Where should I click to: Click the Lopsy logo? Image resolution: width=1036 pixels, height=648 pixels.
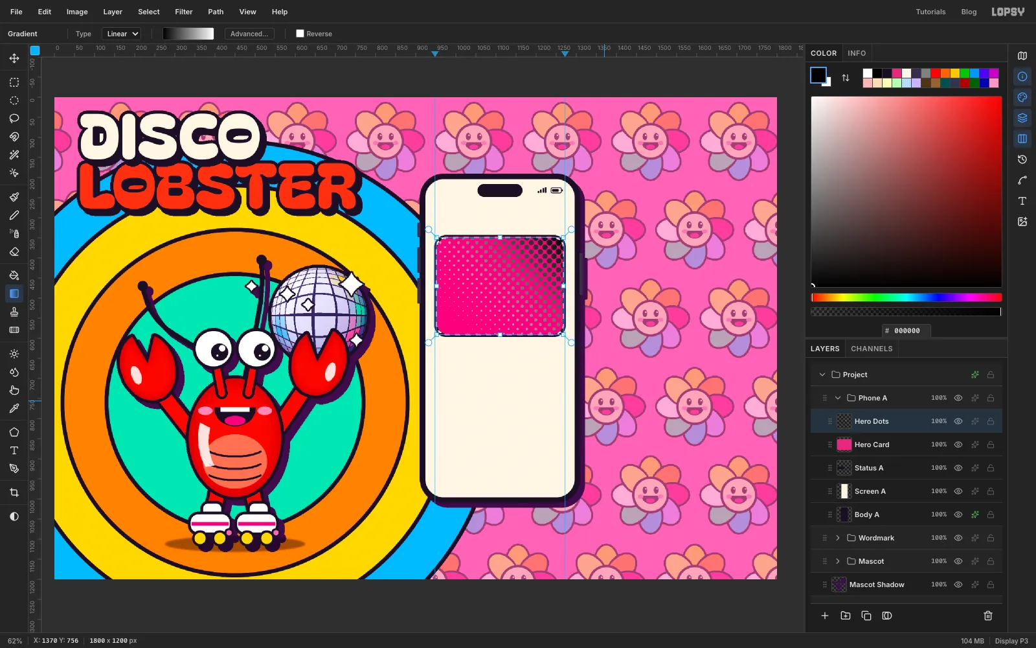1008,12
